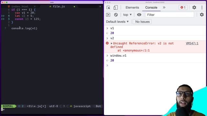Click the file.js modified dot indicator

74,6
